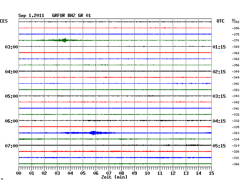Click the DC offset value "-368"
The height and width of the screenshot is (183, 241).
point(235,47)
